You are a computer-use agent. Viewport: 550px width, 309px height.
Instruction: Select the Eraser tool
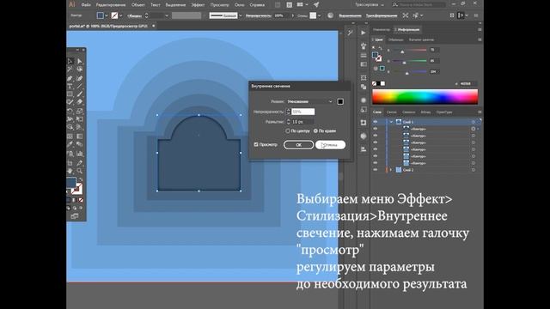pos(80,102)
